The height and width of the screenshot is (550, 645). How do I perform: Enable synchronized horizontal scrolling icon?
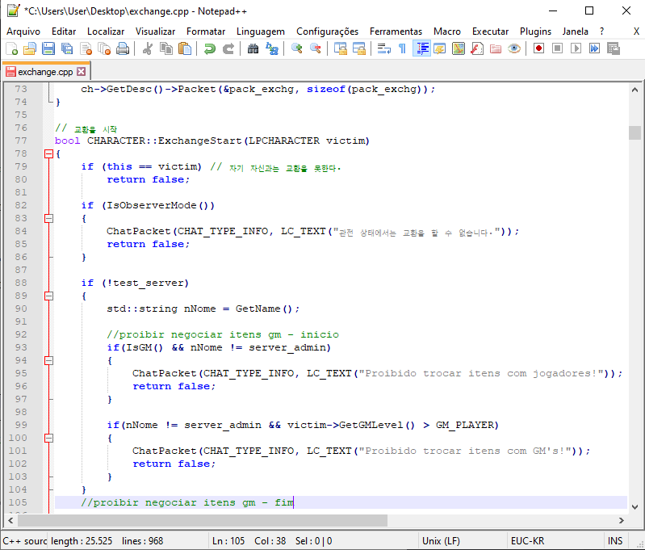pos(359,49)
